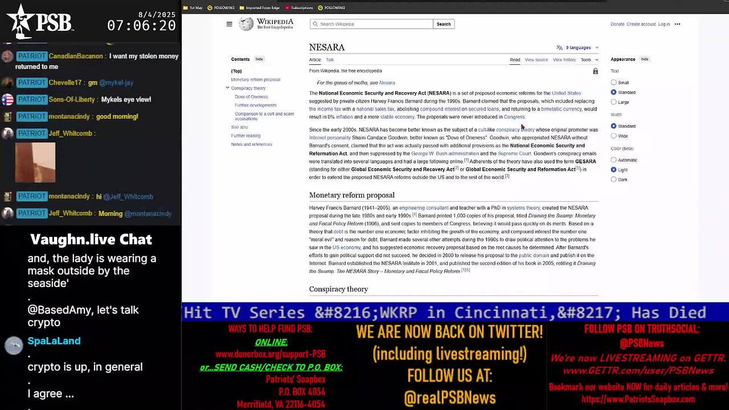
Task: Click the Log in link
Action: (664, 24)
